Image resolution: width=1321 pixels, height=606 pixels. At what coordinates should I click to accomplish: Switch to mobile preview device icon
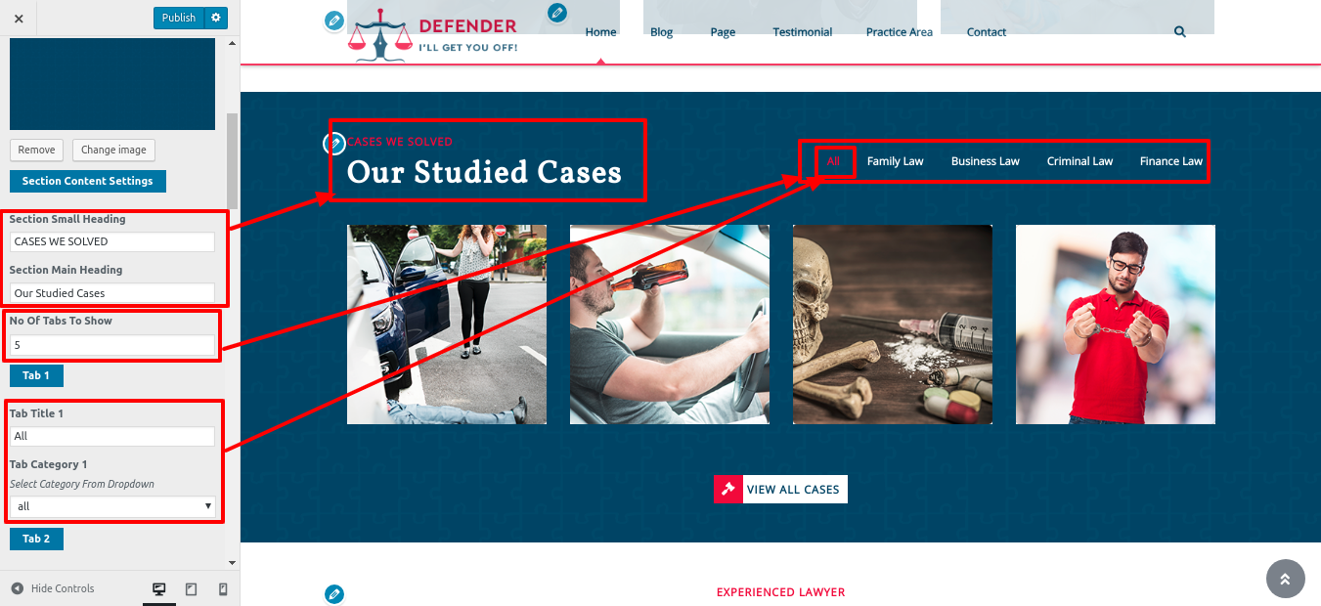pyautogui.click(x=223, y=588)
